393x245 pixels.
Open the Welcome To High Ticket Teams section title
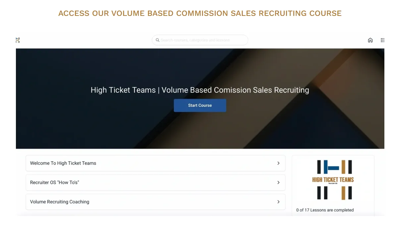coord(63,163)
